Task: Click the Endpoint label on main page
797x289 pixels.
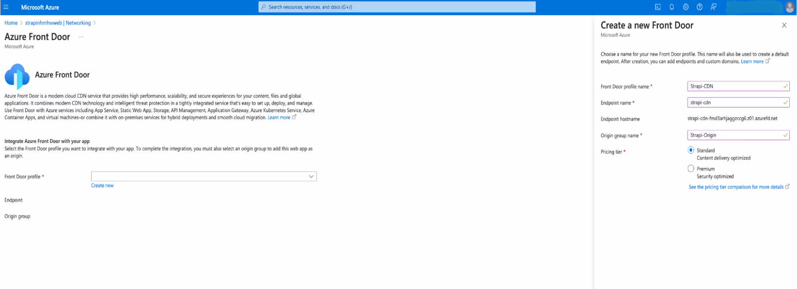Action: coord(14,200)
